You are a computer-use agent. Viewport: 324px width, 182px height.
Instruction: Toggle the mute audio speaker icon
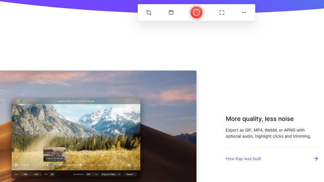(129, 165)
